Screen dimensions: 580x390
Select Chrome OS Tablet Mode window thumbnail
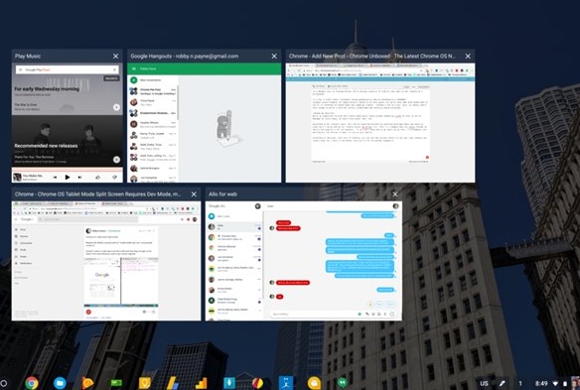106,261
